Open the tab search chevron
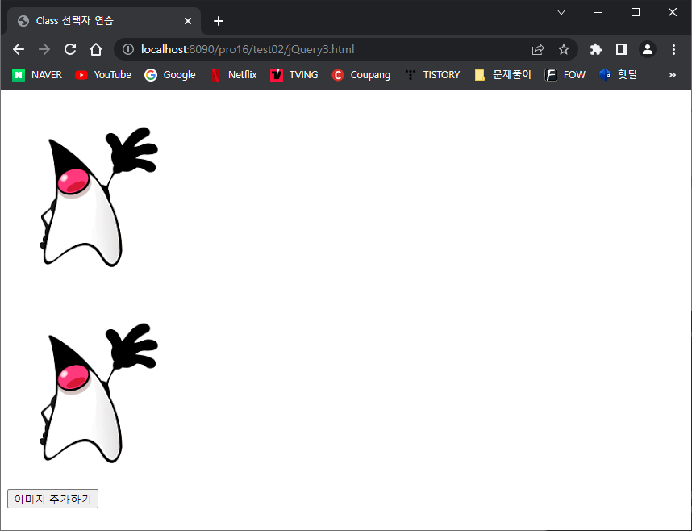The height and width of the screenshot is (531, 692). 561,12
